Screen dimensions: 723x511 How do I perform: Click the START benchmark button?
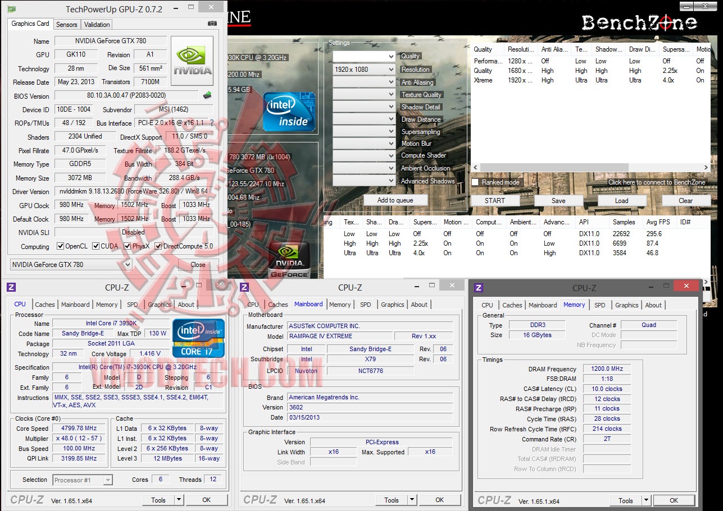coord(495,200)
